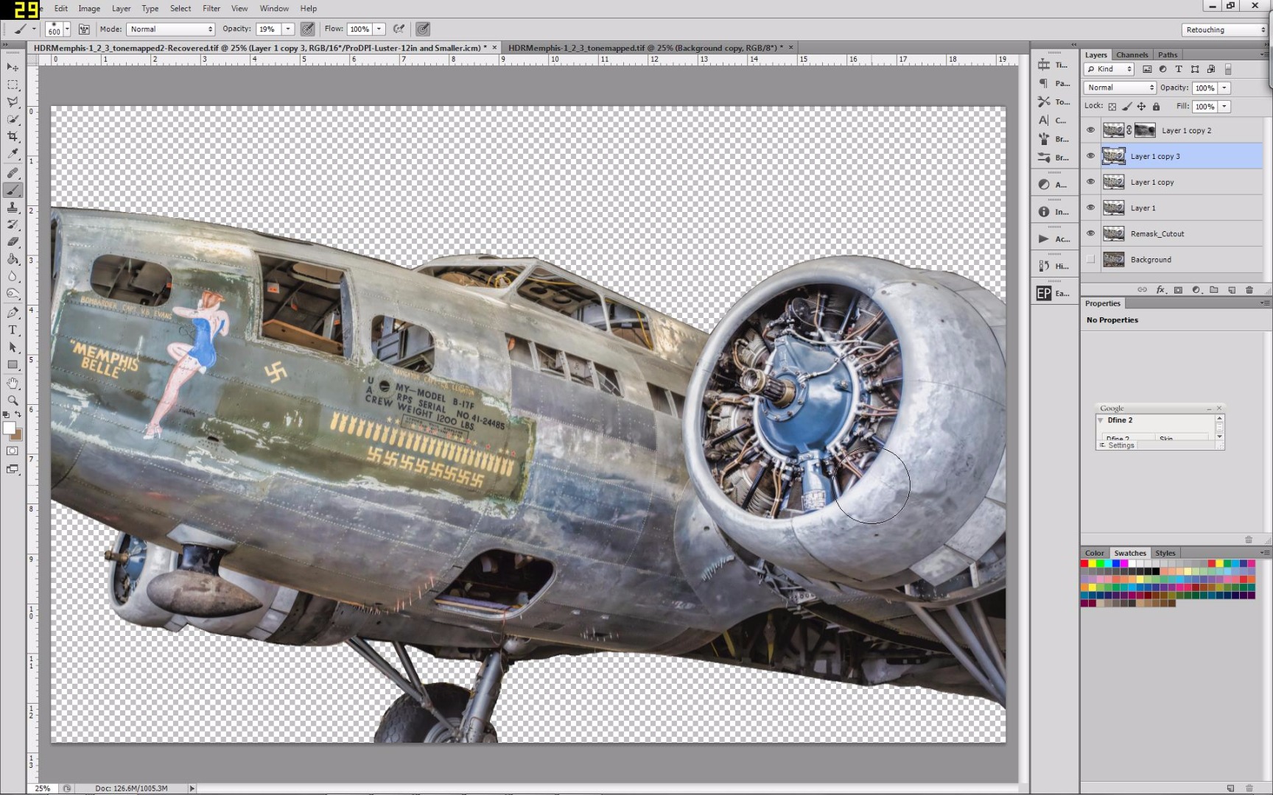1273x795 pixels.
Task: Show the Background layer
Action: coord(1091,259)
